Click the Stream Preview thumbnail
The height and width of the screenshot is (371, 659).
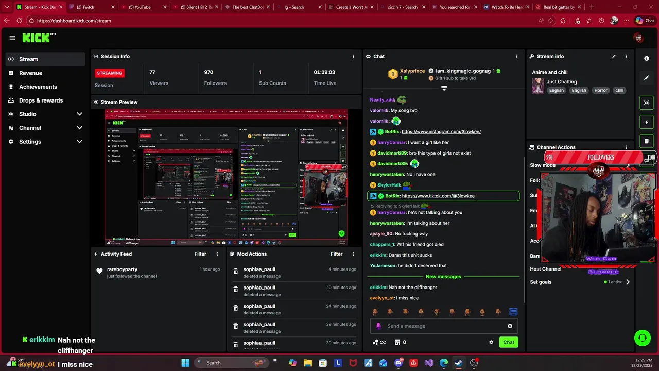[x=227, y=178]
